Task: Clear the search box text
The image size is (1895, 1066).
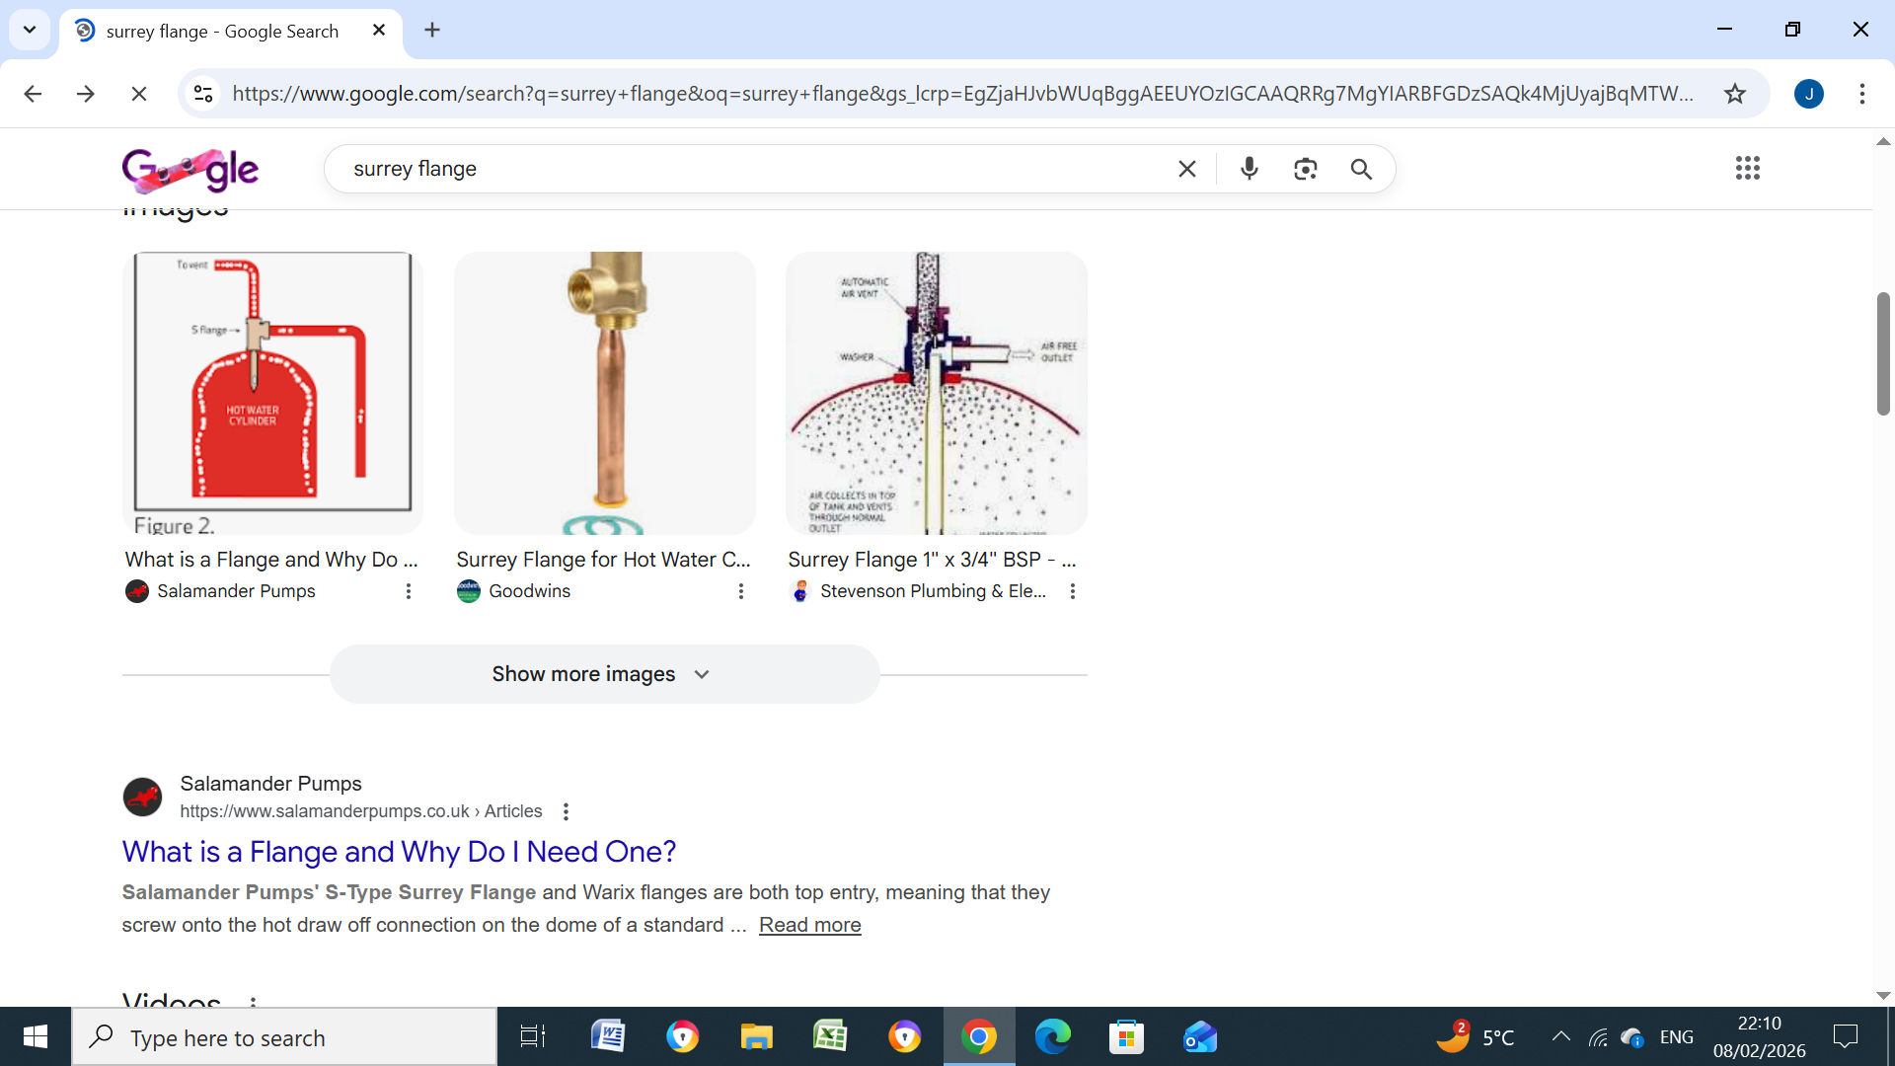Action: click(x=1186, y=169)
